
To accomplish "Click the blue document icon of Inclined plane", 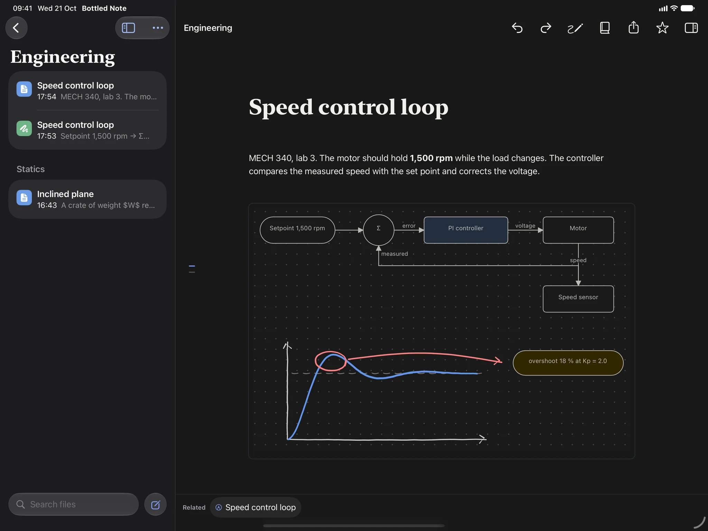I will click(x=24, y=198).
